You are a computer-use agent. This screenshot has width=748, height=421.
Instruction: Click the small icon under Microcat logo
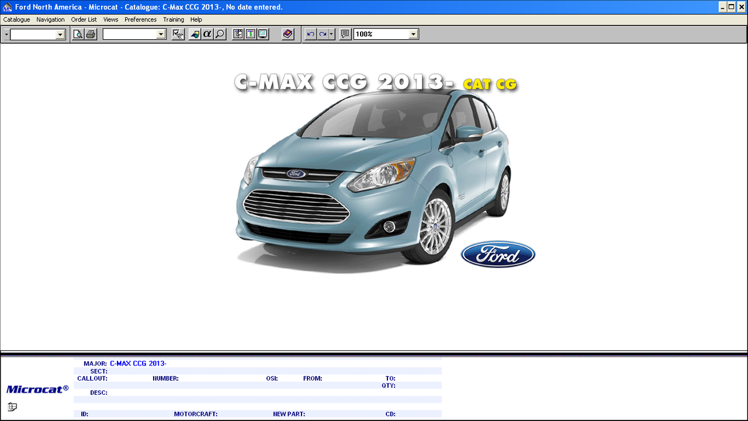12,407
